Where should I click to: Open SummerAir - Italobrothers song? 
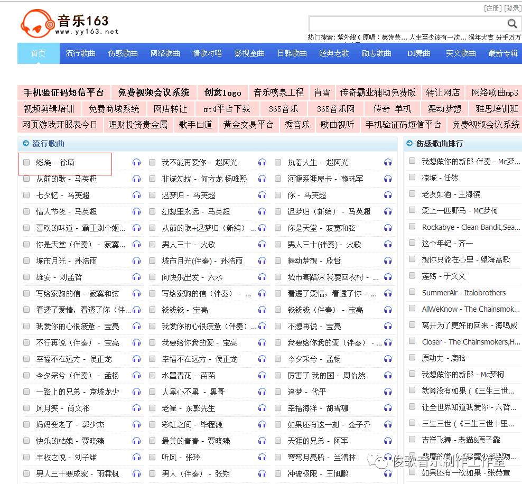click(x=464, y=293)
